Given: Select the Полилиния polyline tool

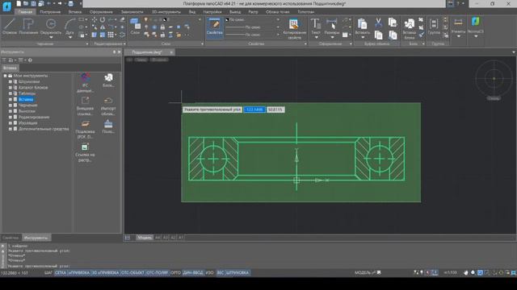Looking at the screenshot, I should click(28, 27).
